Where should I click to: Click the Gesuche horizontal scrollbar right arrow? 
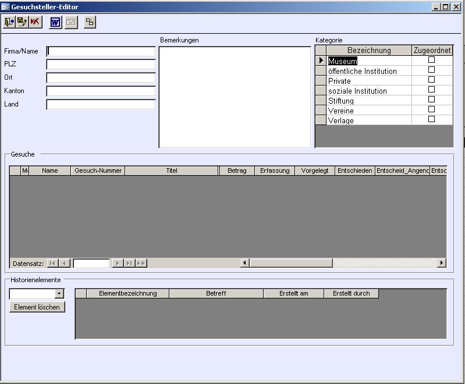click(441, 263)
